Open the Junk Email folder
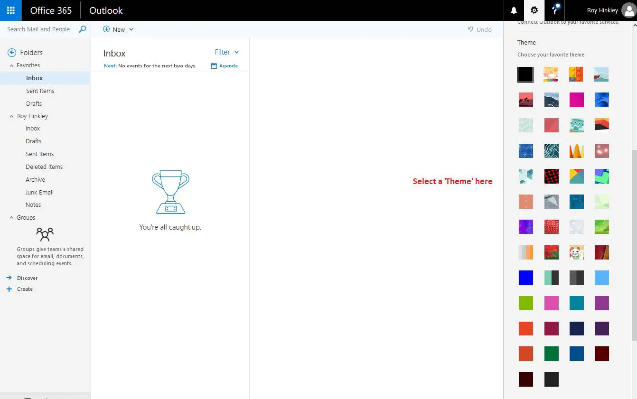 pos(39,192)
